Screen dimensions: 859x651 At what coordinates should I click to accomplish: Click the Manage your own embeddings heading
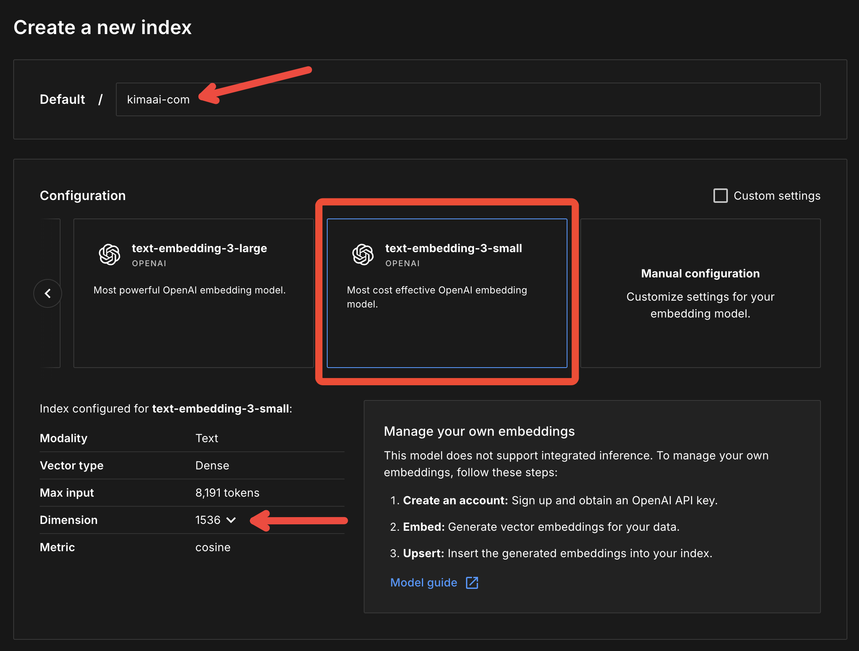coord(479,431)
